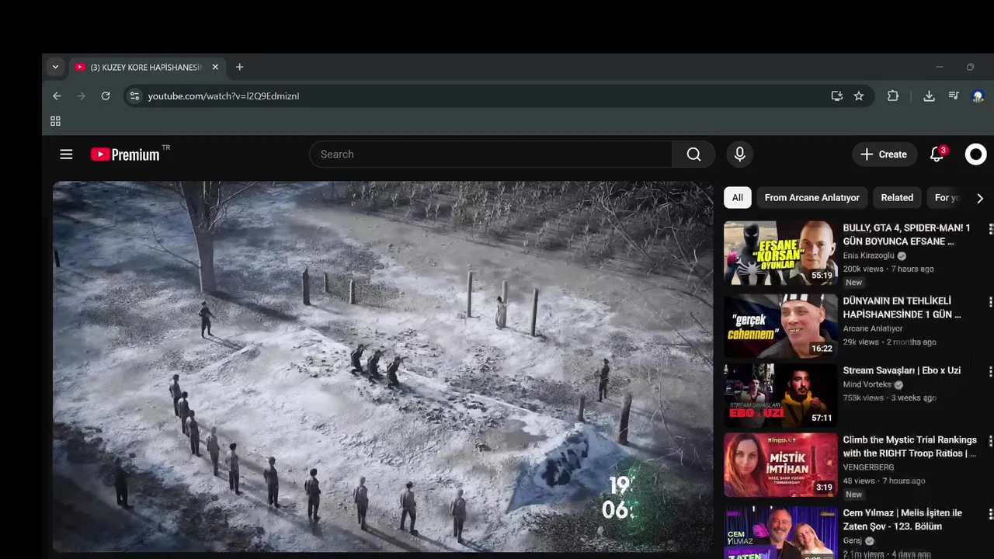Focus the YouTube Search field
Viewport: 994px width, 559px height.
tap(491, 155)
